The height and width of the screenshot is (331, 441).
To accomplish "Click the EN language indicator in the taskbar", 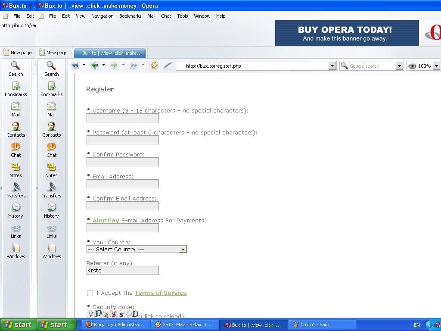I will (417, 325).
